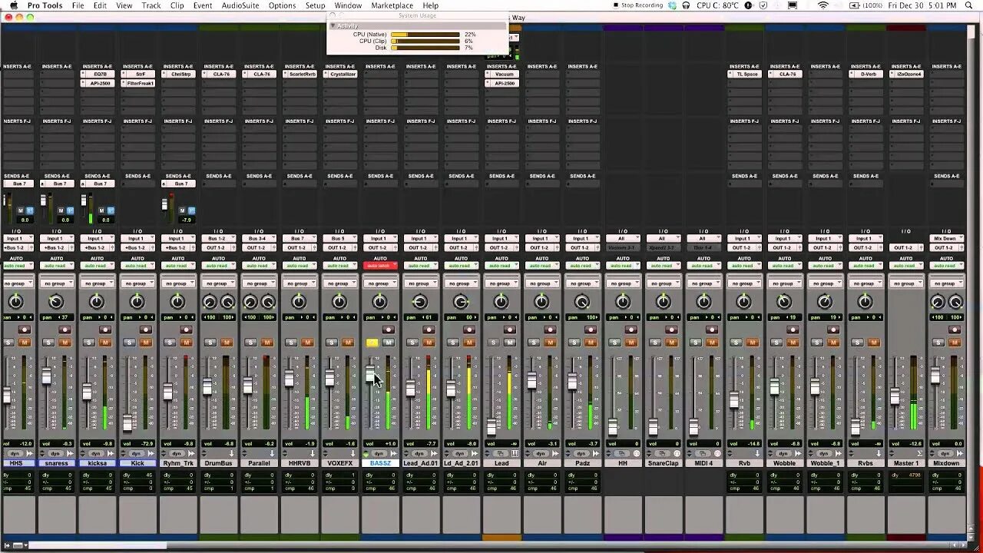Open the Apple menu
983x553 pixels.
click(13, 5)
